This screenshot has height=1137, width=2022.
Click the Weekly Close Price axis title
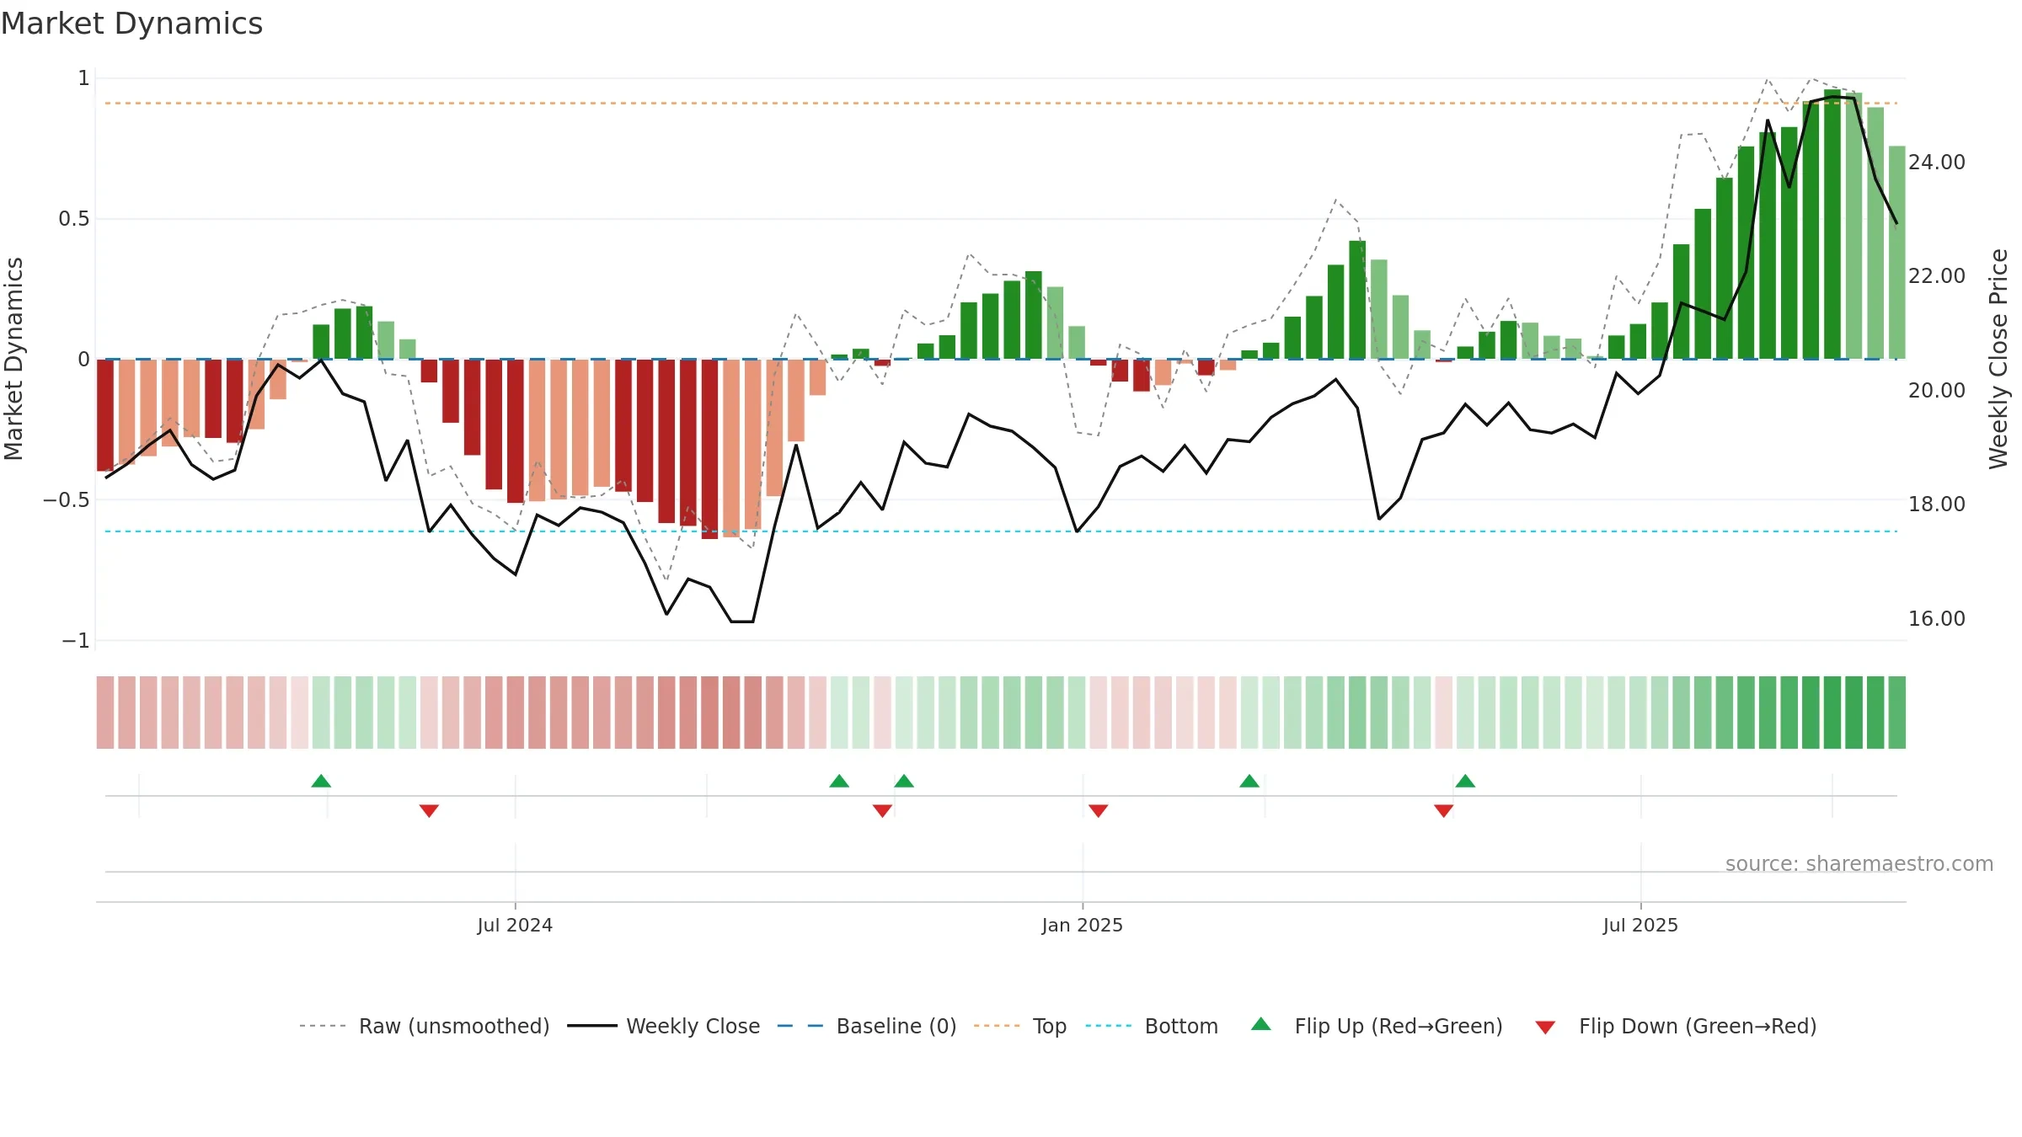[1999, 359]
